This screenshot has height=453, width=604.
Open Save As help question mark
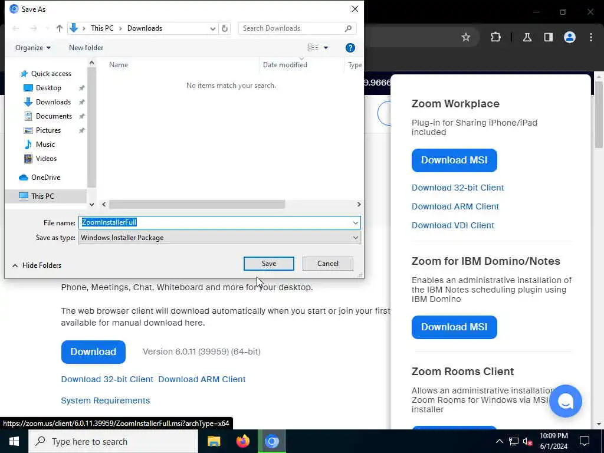pyautogui.click(x=350, y=48)
